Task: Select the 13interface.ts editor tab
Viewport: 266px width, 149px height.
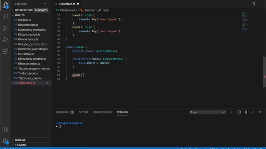Action: click(x=66, y=4)
